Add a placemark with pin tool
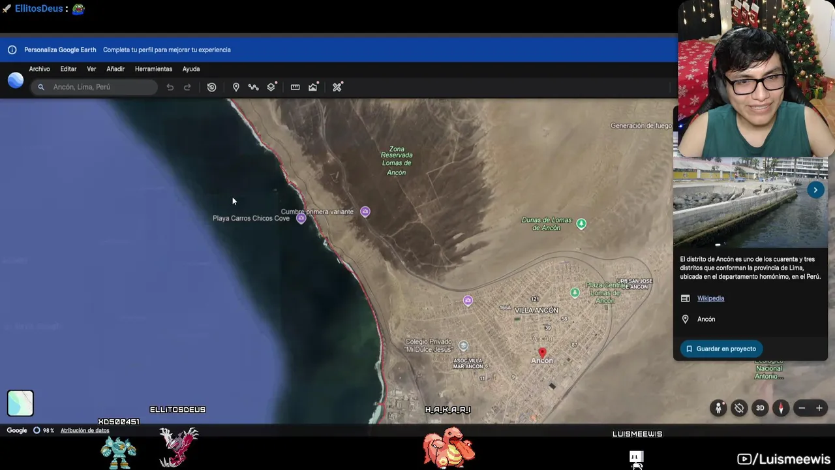The height and width of the screenshot is (470, 835). pyautogui.click(x=235, y=87)
